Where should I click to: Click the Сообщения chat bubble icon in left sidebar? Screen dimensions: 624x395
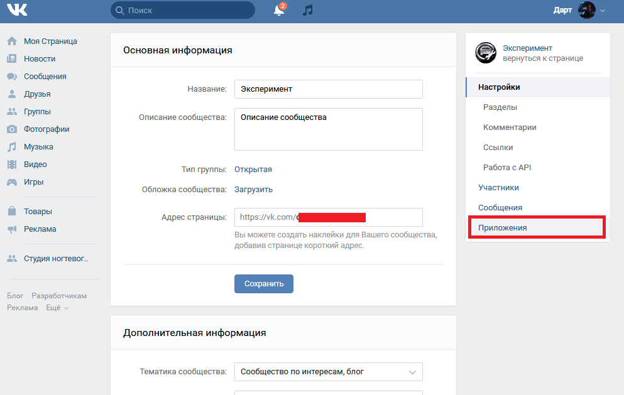12,77
